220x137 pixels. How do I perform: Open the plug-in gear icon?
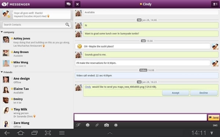pos(116,125)
